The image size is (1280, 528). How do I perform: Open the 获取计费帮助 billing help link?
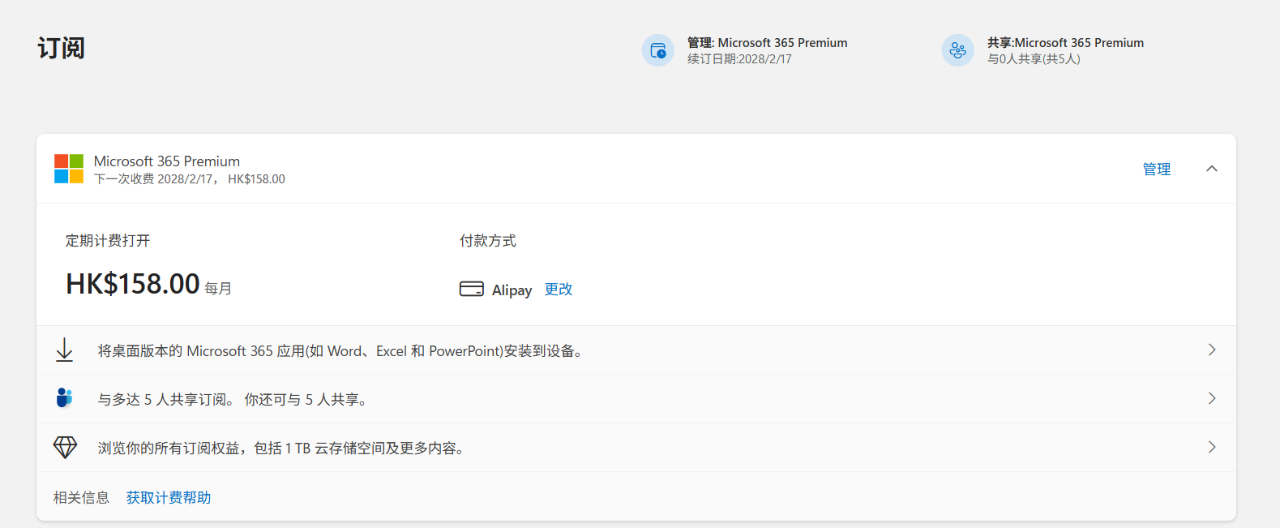[169, 498]
